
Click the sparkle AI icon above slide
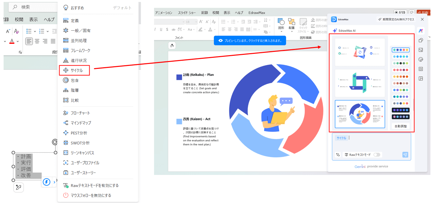coord(172,46)
